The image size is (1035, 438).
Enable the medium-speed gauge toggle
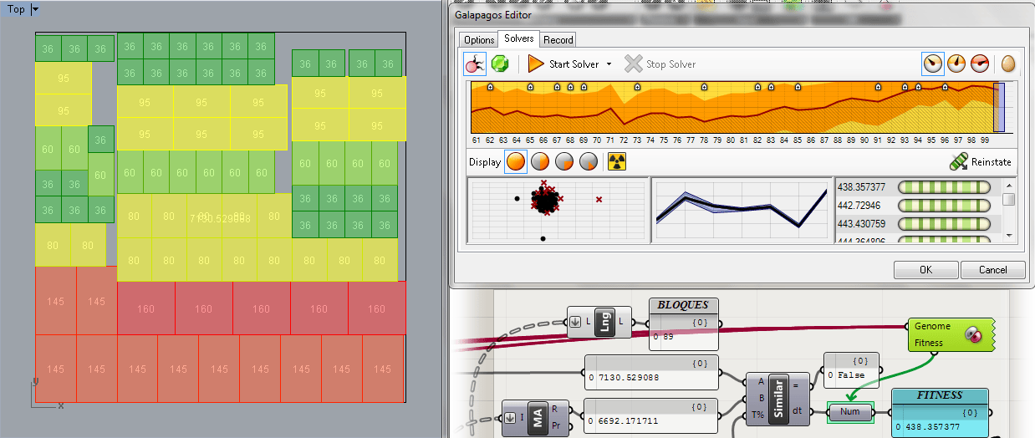pos(956,64)
